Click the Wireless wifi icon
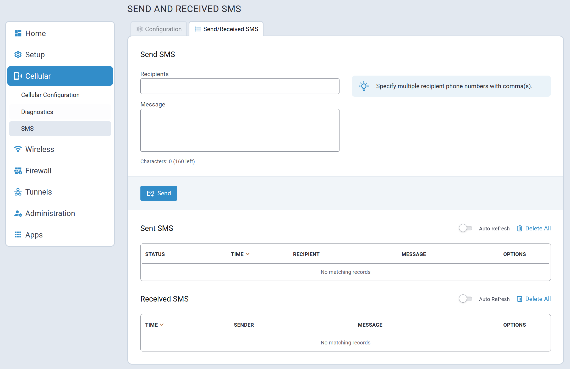 point(18,149)
